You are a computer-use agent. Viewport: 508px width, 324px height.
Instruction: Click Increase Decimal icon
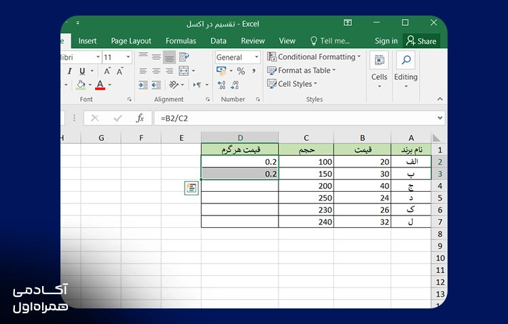[221, 85]
